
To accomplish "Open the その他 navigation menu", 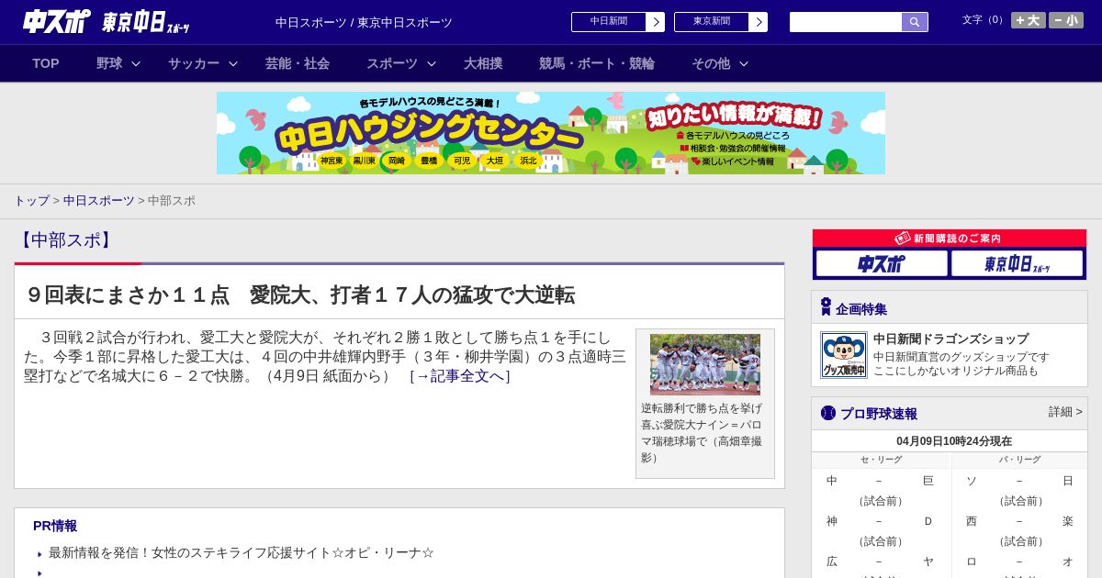I will click(711, 63).
